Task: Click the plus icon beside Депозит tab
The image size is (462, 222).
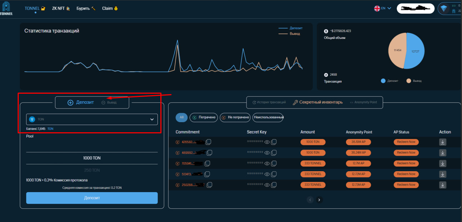Action: click(71, 102)
